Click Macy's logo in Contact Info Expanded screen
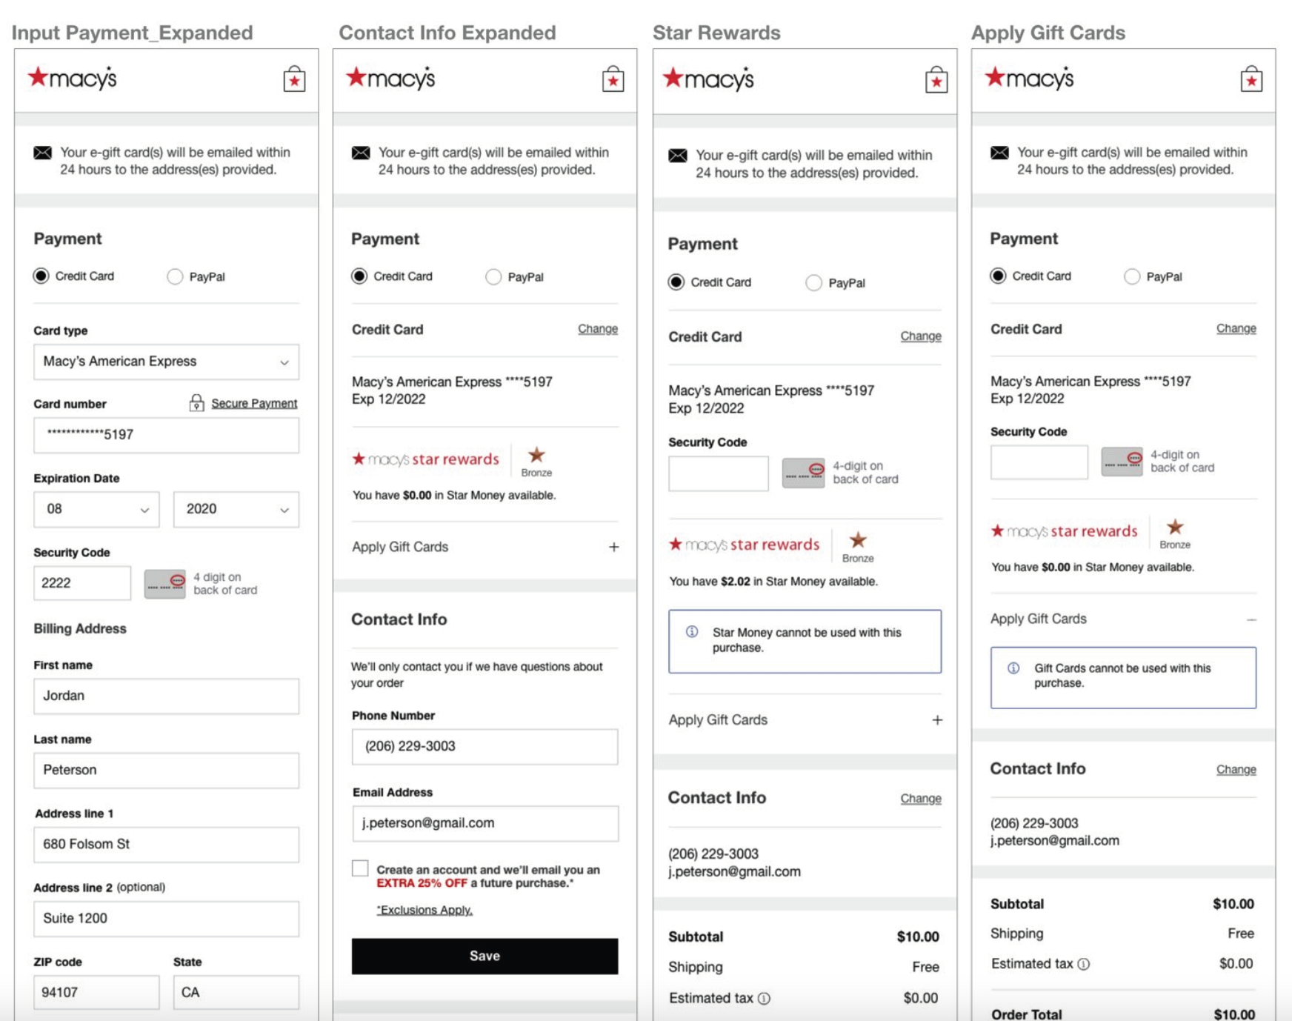 pos(390,78)
